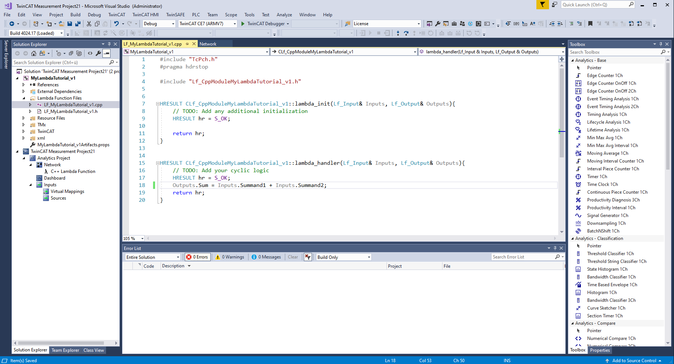Open the License combo box

[x=387, y=24]
